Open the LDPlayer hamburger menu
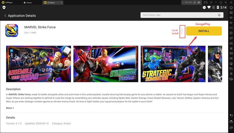Screen dimensions: 234x133 coord(212,2)
